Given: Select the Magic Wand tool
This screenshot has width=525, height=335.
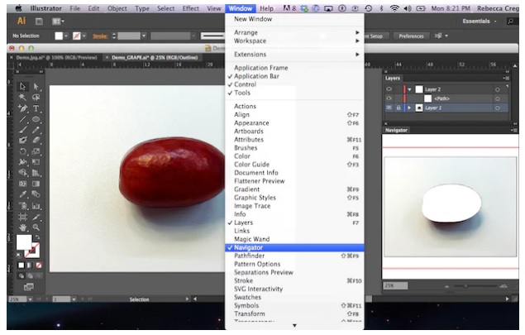Looking at the screenshot, I should click(x=22, y=97).
